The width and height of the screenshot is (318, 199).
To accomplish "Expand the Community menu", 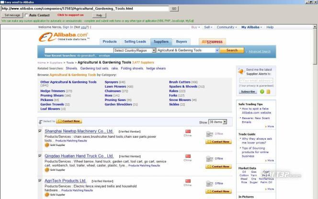I will [x=227, y=27].
